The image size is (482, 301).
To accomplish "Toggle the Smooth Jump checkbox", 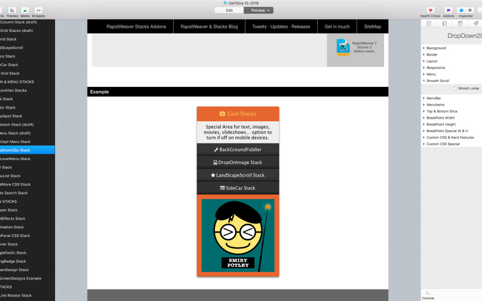I will pos(455,88).
